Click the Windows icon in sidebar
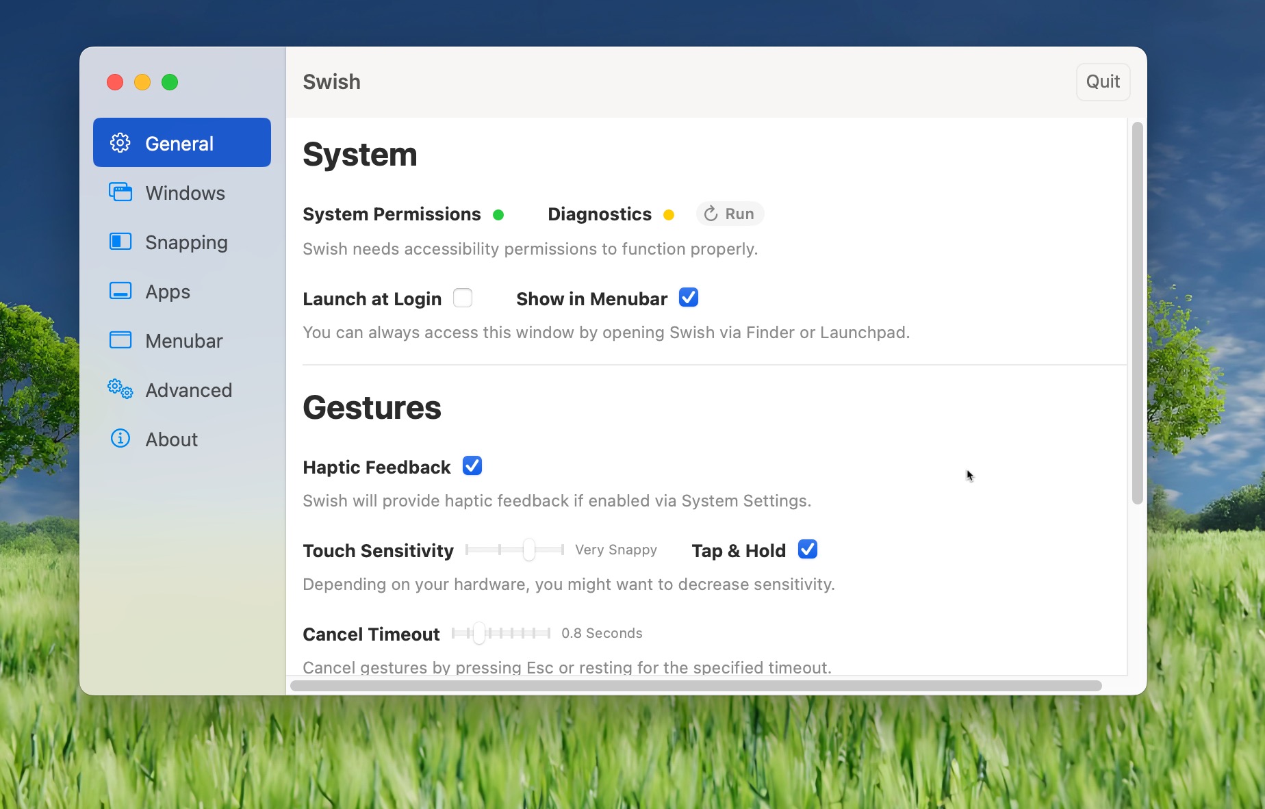 (x=120, y=192)
